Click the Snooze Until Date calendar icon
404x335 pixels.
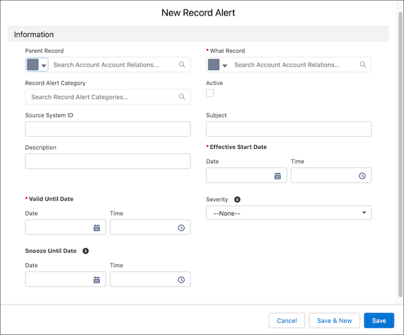[x=96, y=280]
